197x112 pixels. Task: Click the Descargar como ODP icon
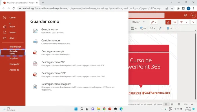[35, 74]
